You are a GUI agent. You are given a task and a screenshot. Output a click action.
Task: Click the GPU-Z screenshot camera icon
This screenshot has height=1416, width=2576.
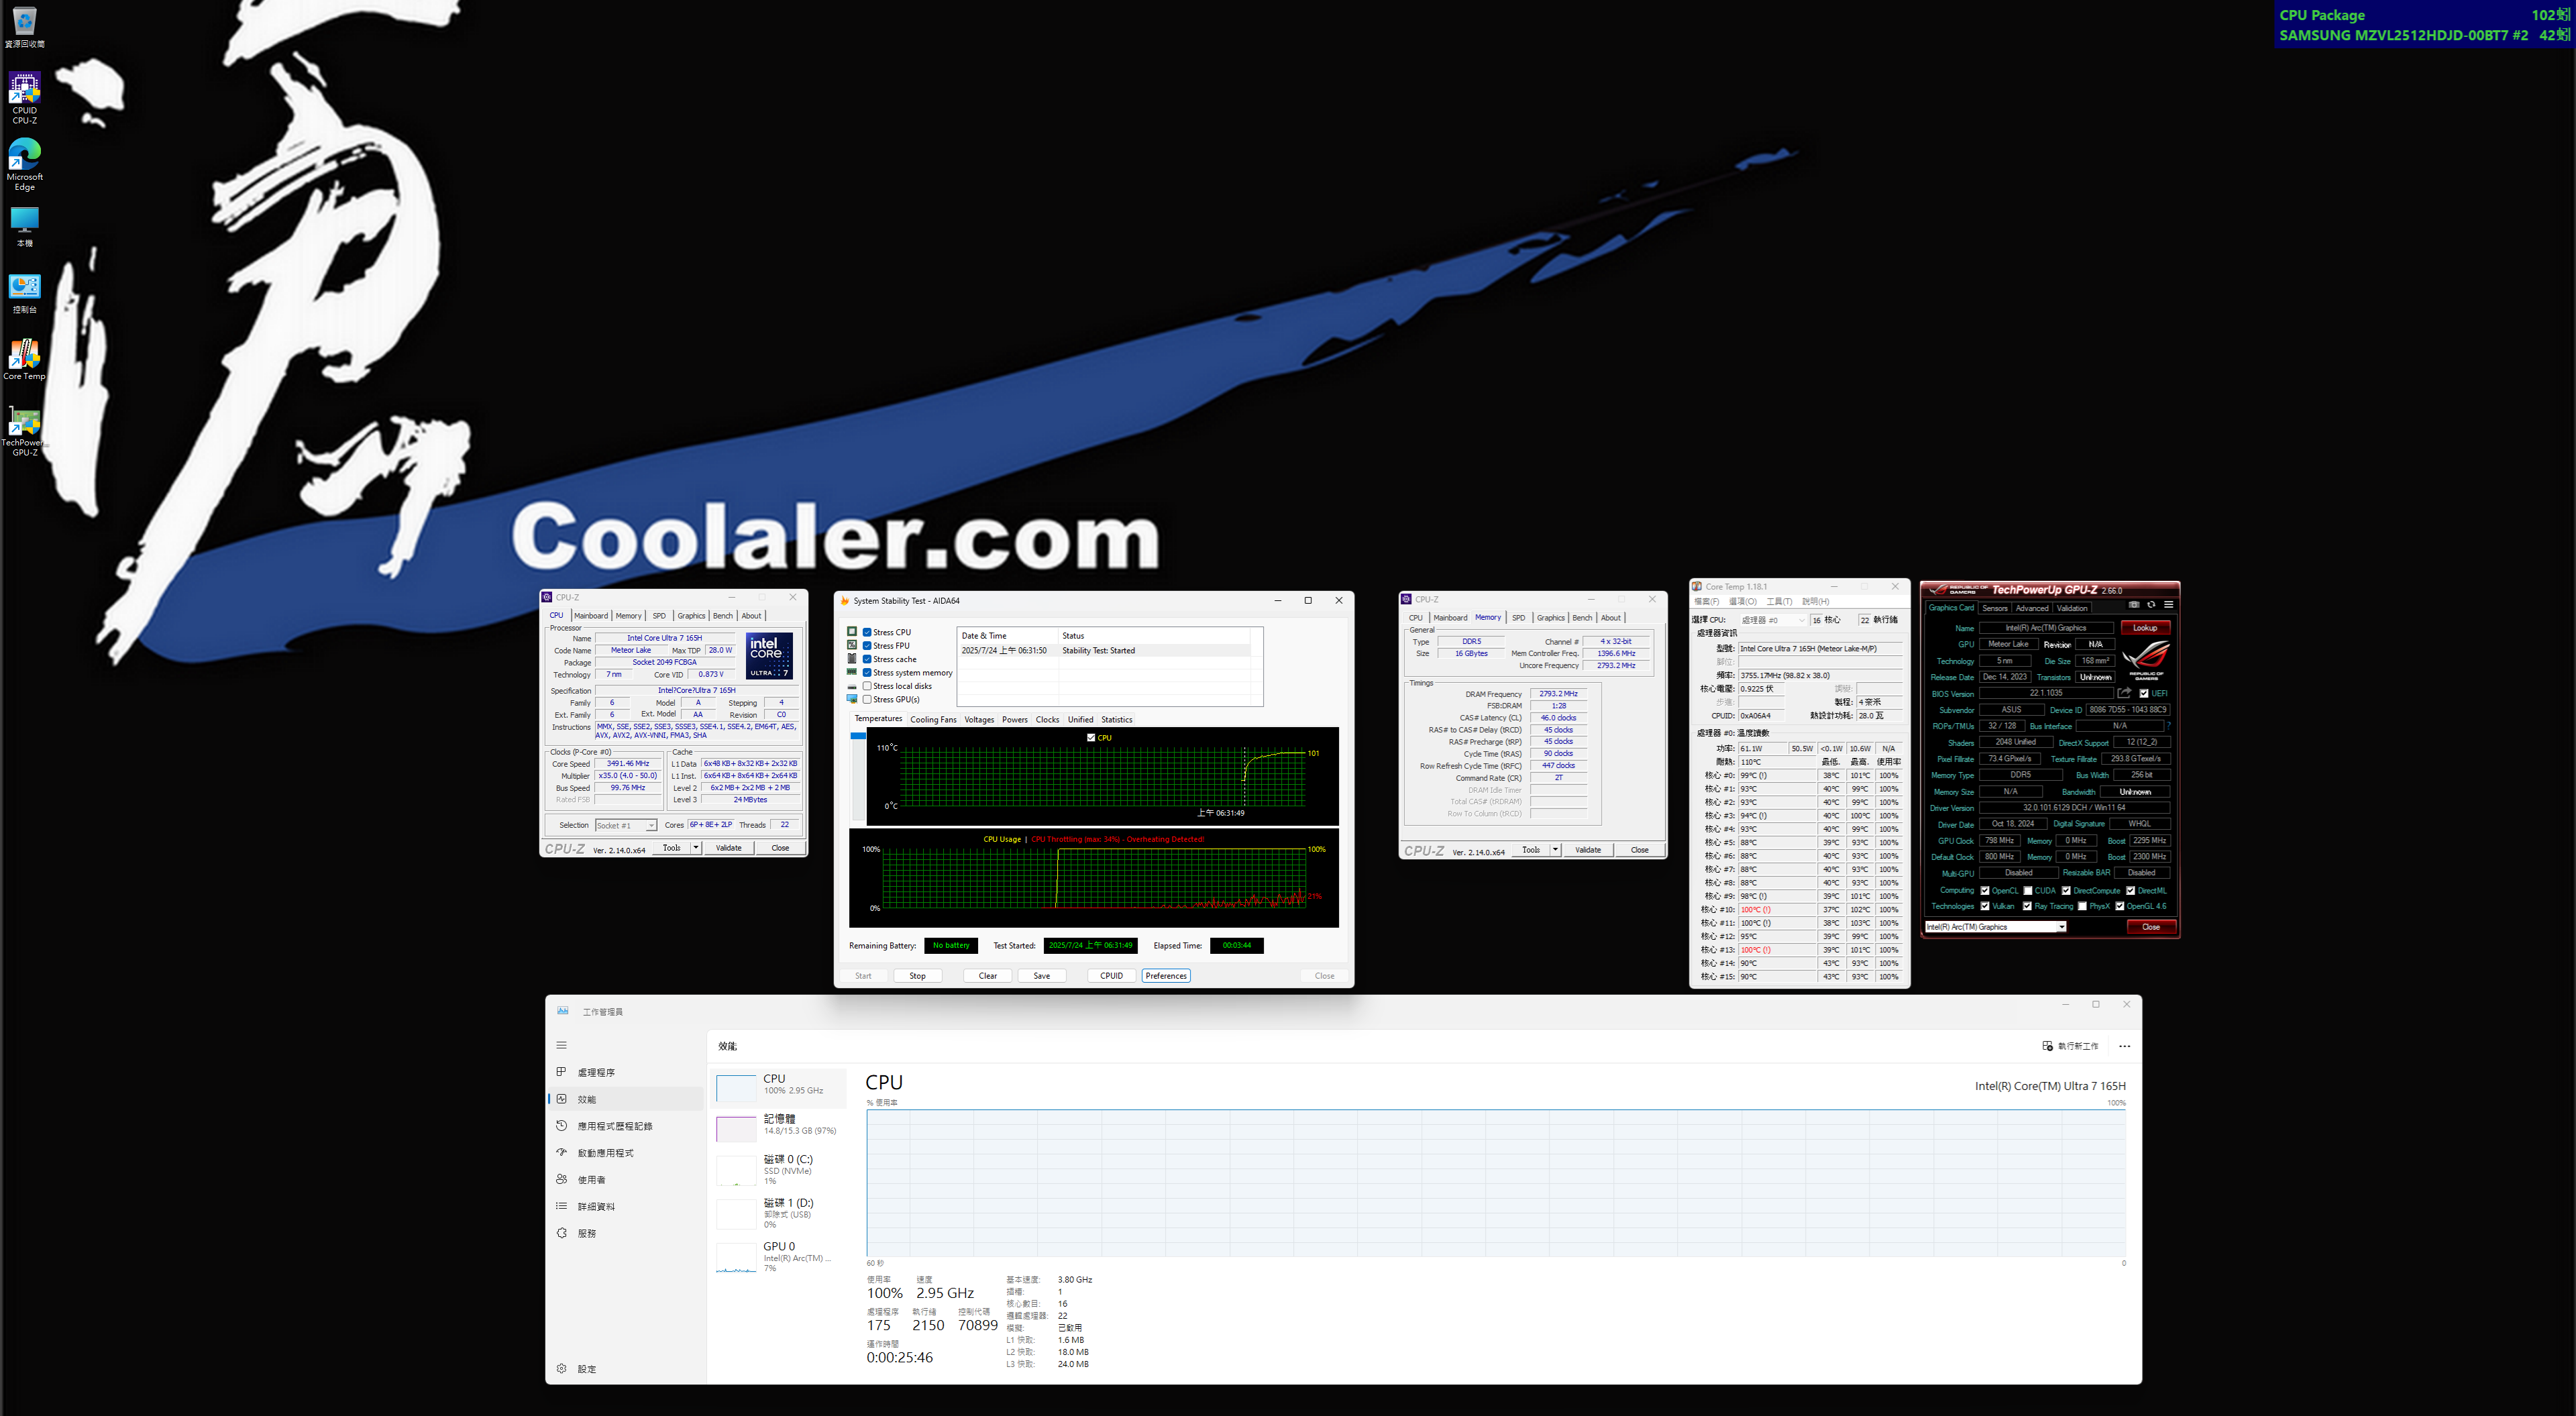click(2134, 604)
